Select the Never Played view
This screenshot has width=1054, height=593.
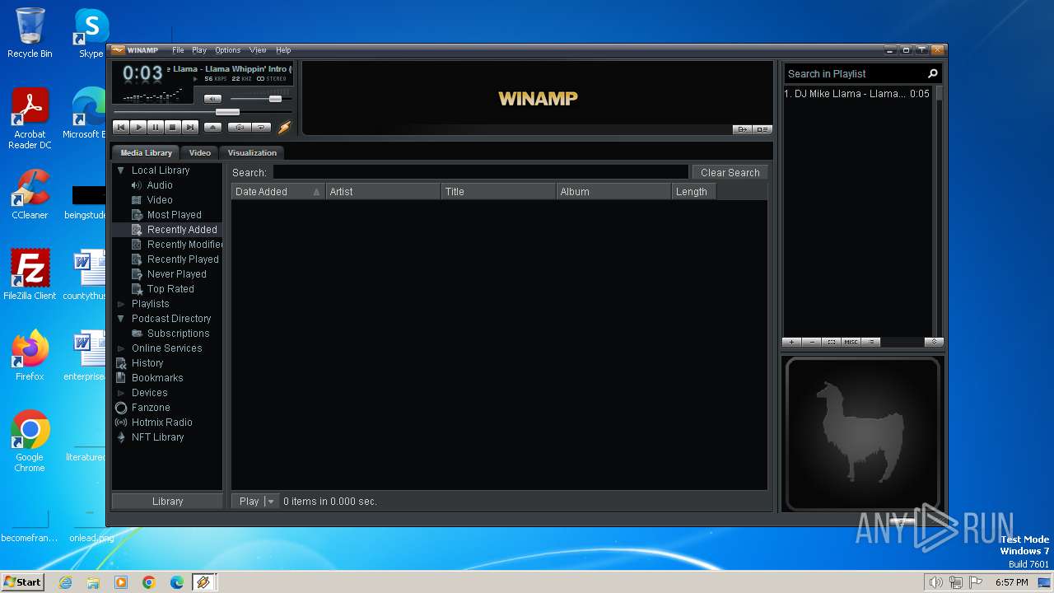pyautogui.click(x=176, y=274)
